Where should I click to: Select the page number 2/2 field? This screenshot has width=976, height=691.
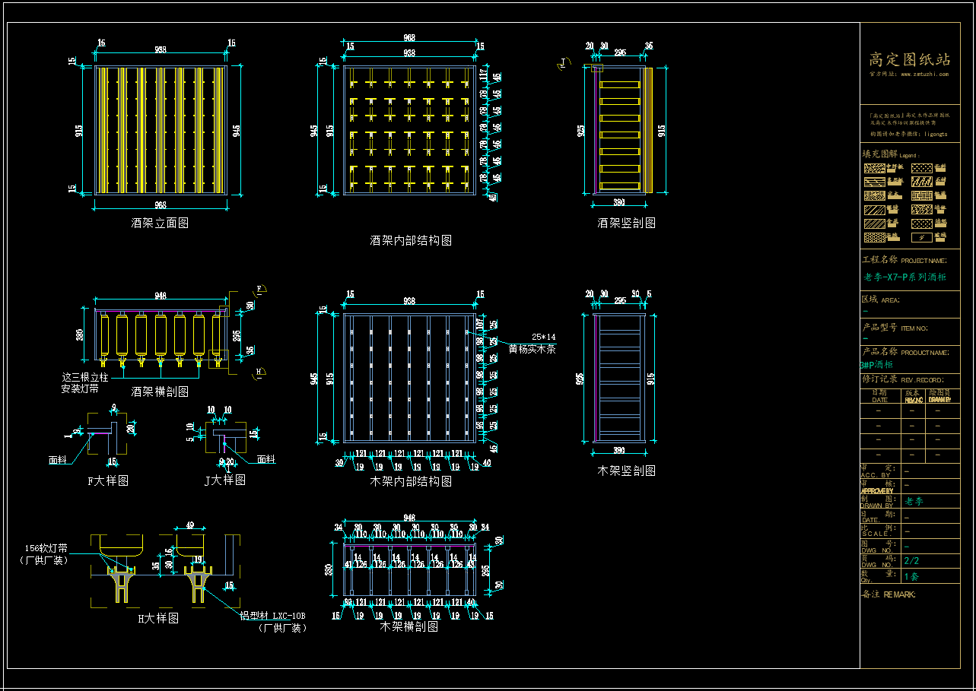(x=911, y=561)
